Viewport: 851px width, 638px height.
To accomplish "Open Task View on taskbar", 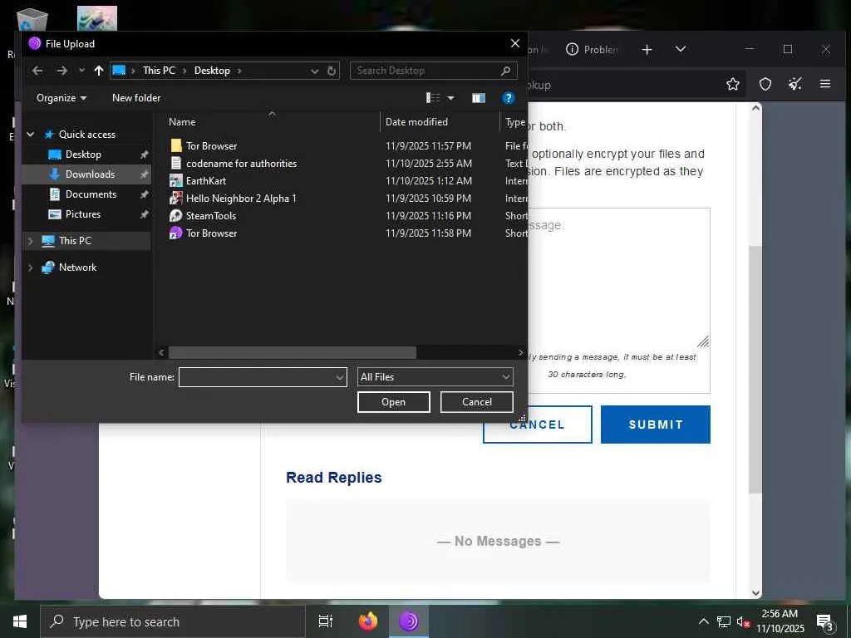I will [x=326, y=621].
